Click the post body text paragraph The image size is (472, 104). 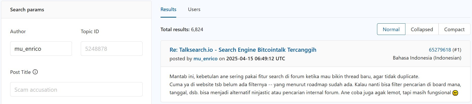[x=315, y=84]
